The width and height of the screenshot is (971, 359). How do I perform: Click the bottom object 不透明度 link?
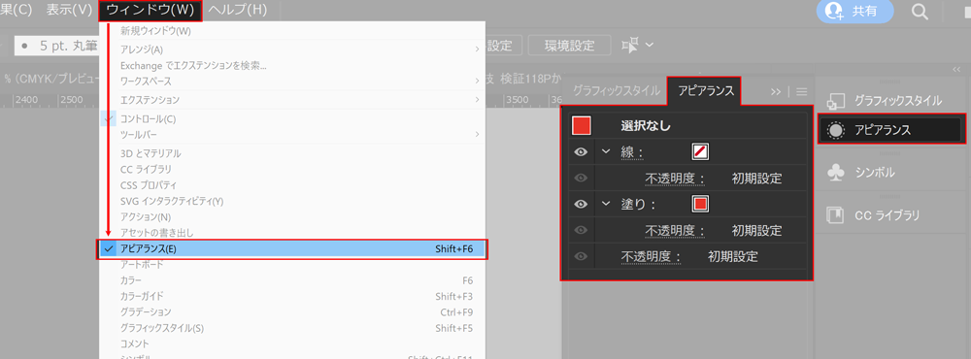tap(652, 257)
